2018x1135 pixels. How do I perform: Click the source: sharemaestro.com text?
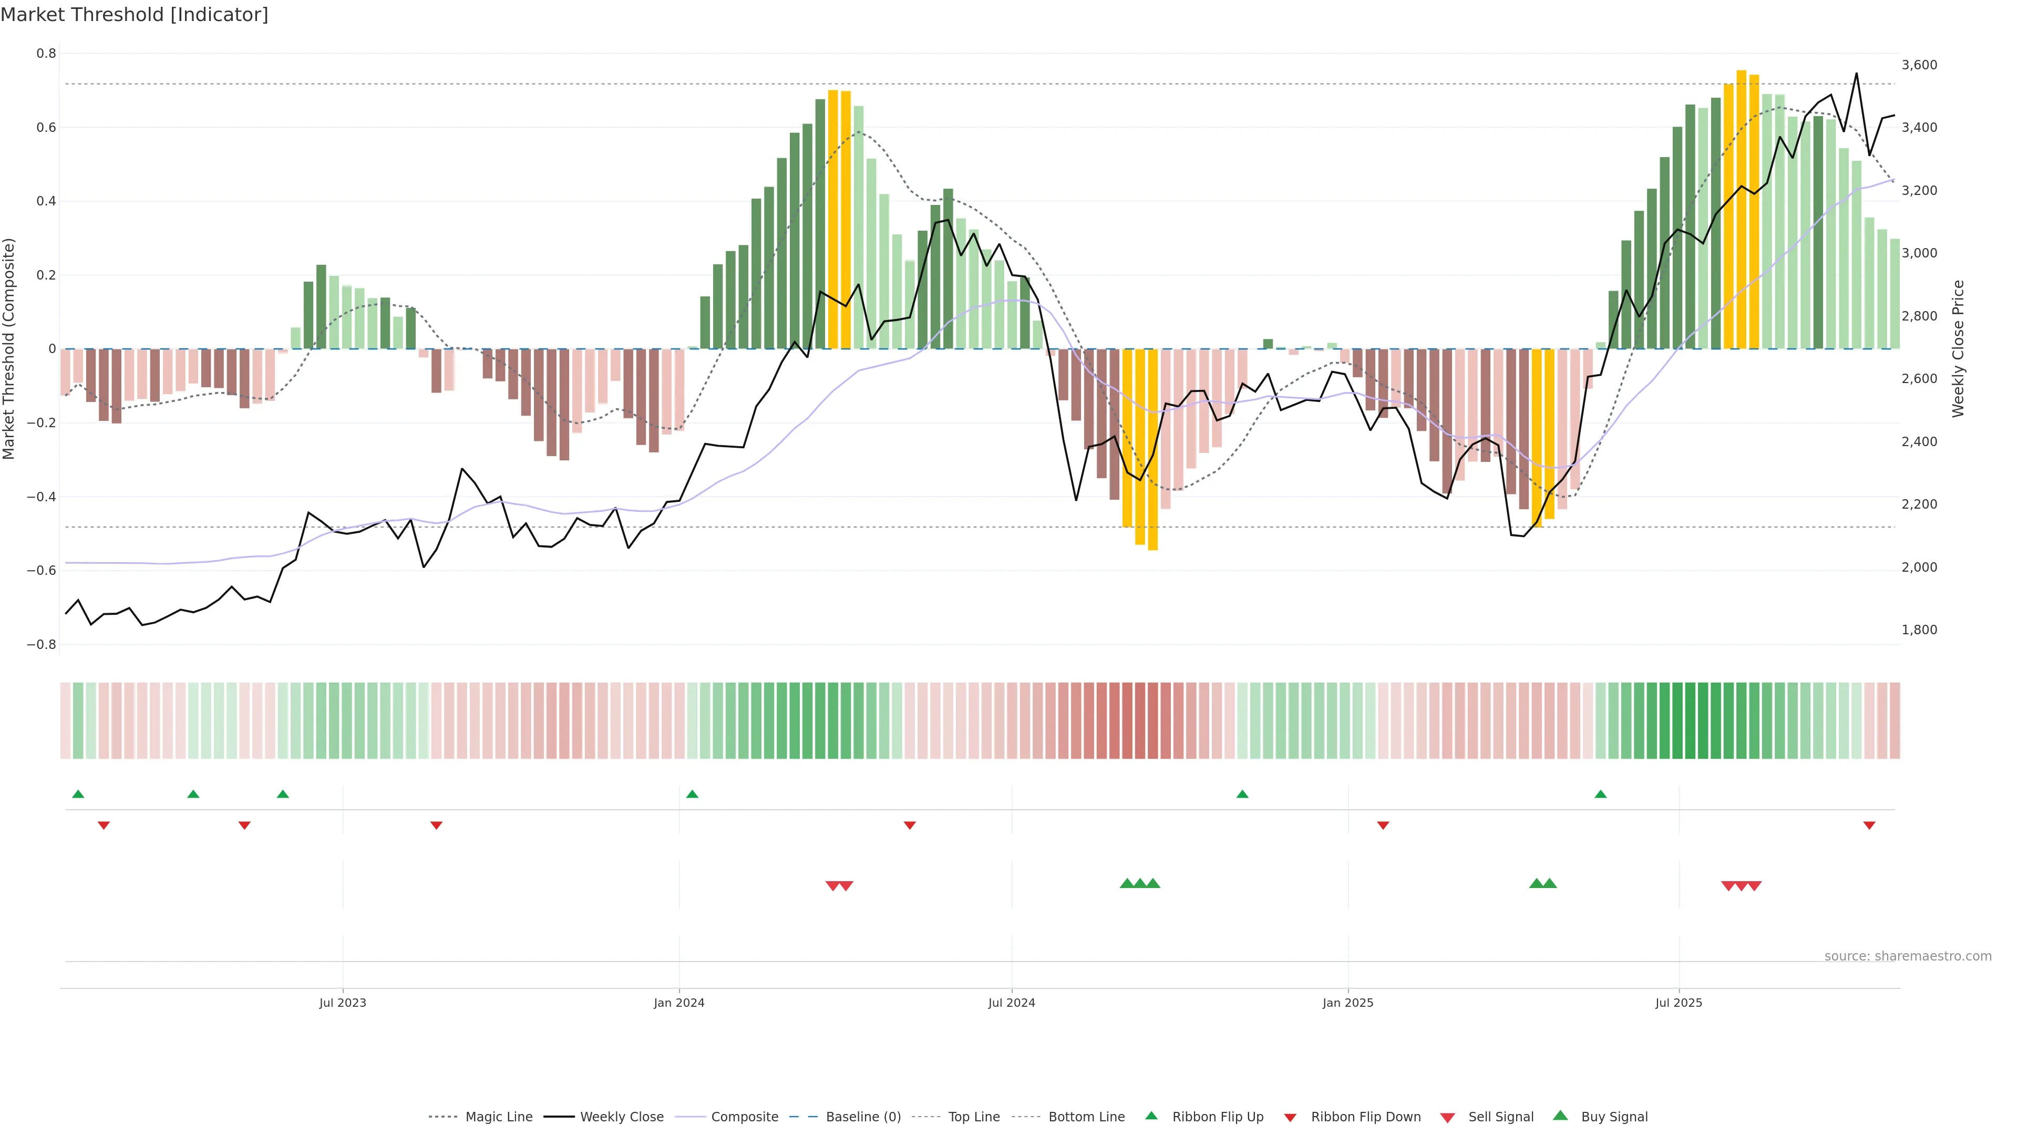(x=1908, y=956)
